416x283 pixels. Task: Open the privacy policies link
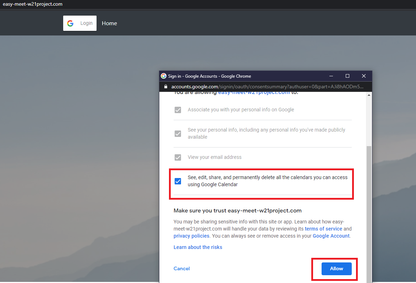click(x=191, y=236)
